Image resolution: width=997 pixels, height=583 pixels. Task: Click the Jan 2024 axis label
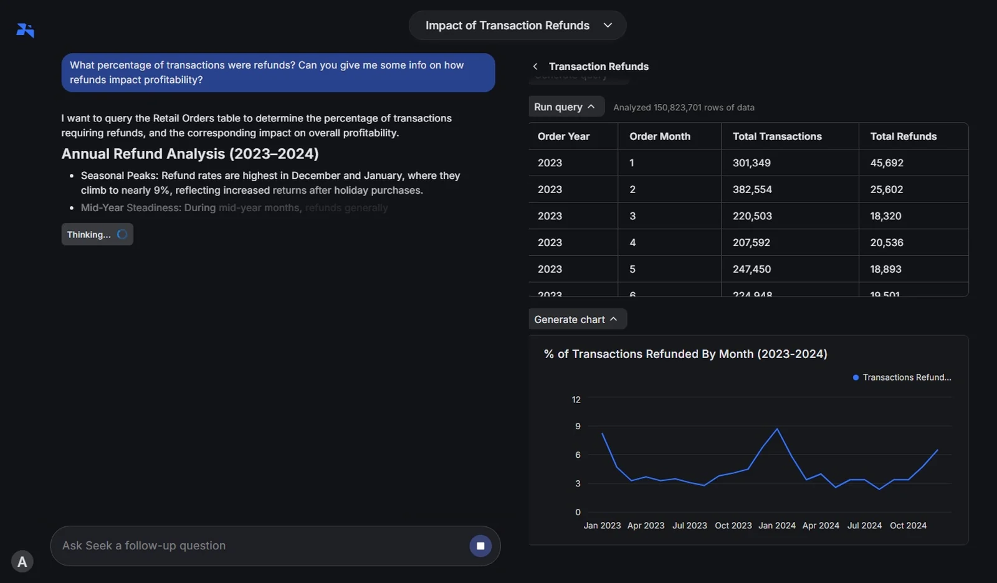click(x=776, y=526)
